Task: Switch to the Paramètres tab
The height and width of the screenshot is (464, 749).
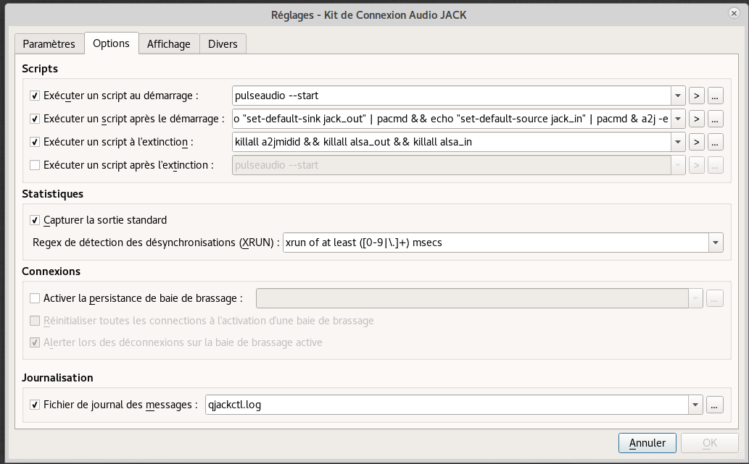Action: click(49, 43)
